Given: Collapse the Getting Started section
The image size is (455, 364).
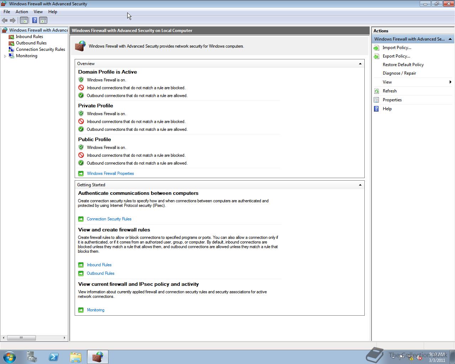Looking at the screenshot, I should coord(360,185).
